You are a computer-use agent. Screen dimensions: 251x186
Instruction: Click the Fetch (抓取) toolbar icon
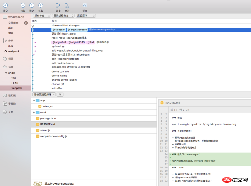tap(40, 5)
